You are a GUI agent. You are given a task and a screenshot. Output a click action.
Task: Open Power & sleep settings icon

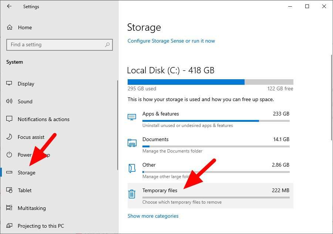(x=9, y=155)
